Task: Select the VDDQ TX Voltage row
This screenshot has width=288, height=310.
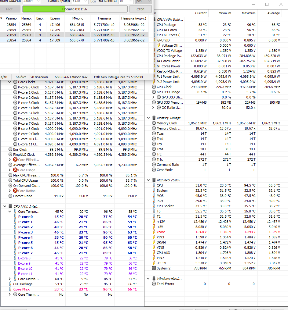Action: tap(217, 51)
